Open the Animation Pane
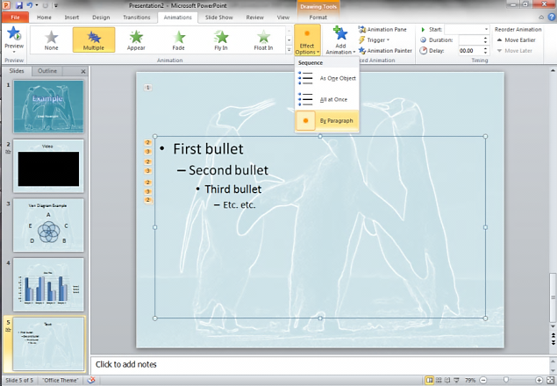This screenshot has height=386, width=557. click(x=382, y=29)
